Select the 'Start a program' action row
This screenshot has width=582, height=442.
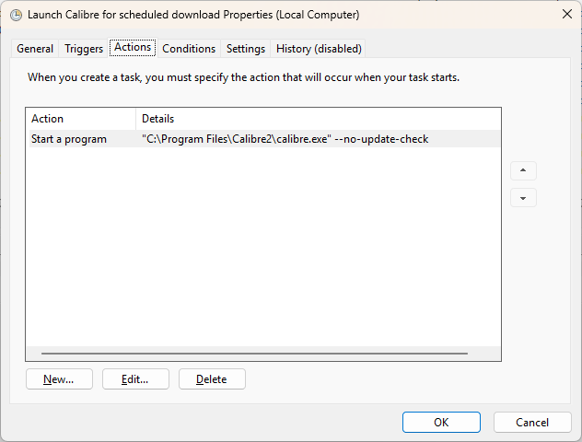(264, 139)
